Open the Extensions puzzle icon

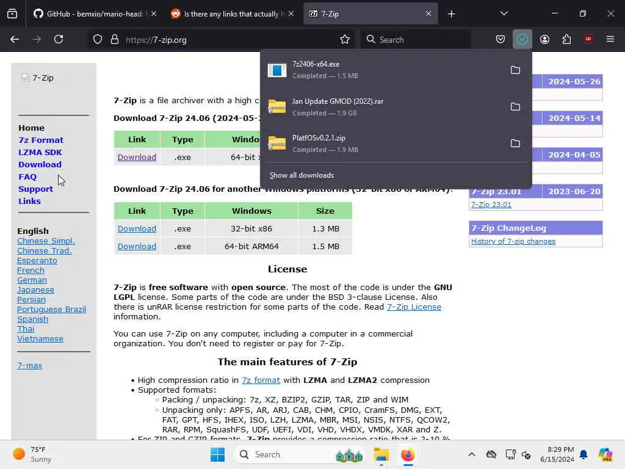566,40
